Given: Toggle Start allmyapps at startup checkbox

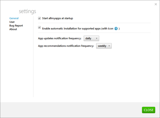Looking at the screenshot, I should [39, 18].
